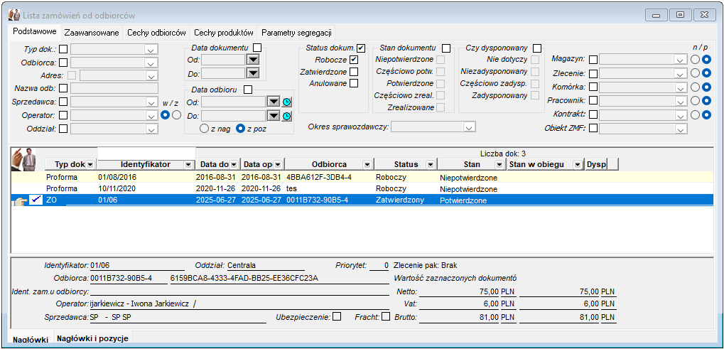This screenshot has width=724, height=349.
Task: Expand the Okres sprawozdawczy dropdown
Action: click(x=469, y=127)
